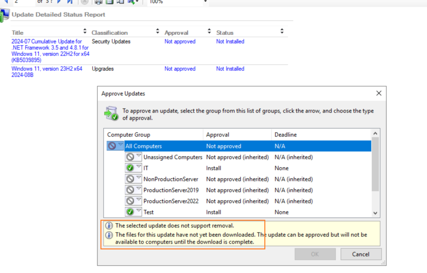Open approval dropdown for Test group
The width and height of the screenshot is (427, 273).
tap(138, 211)
